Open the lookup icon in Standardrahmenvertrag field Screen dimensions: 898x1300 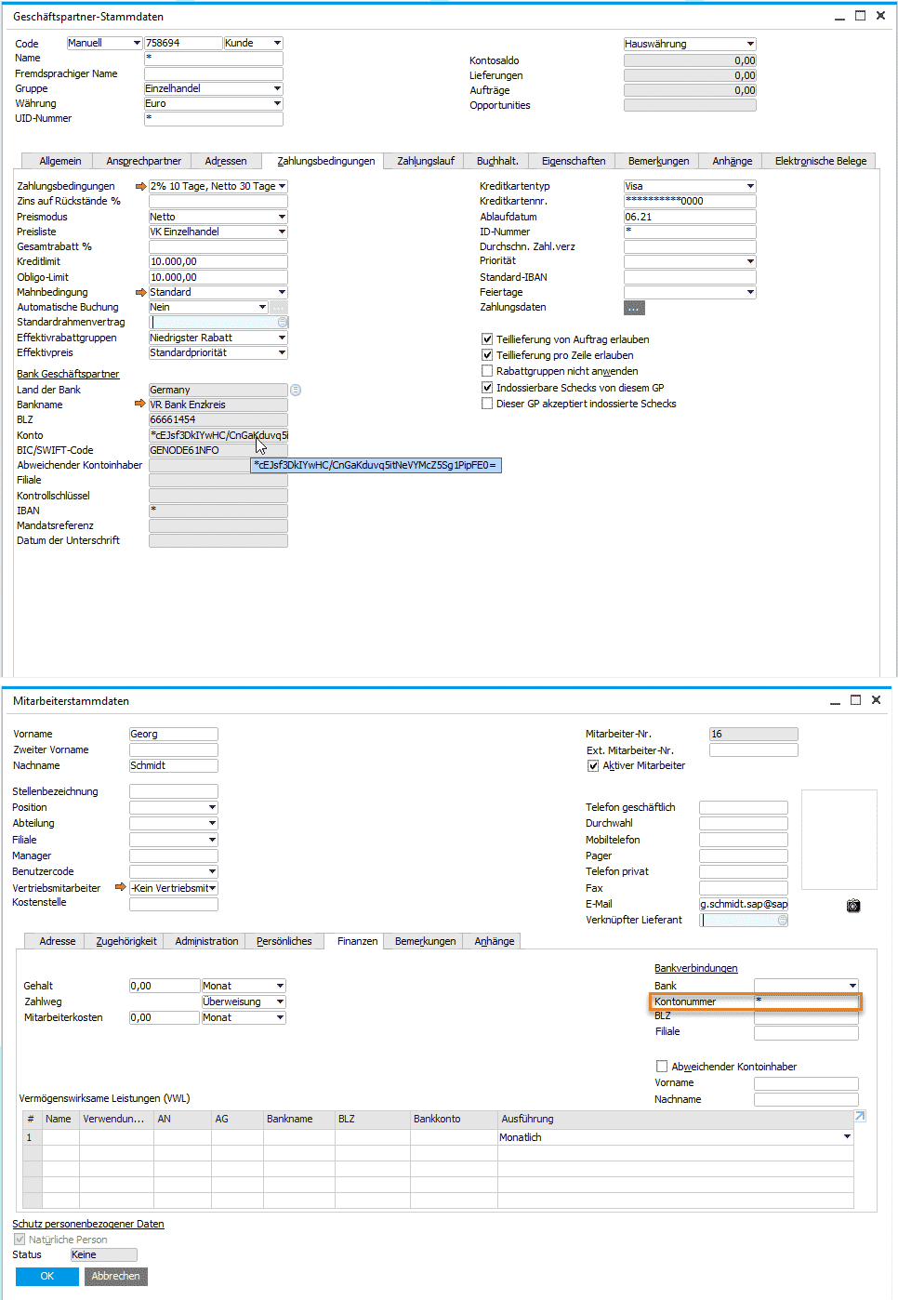[283, 322]
